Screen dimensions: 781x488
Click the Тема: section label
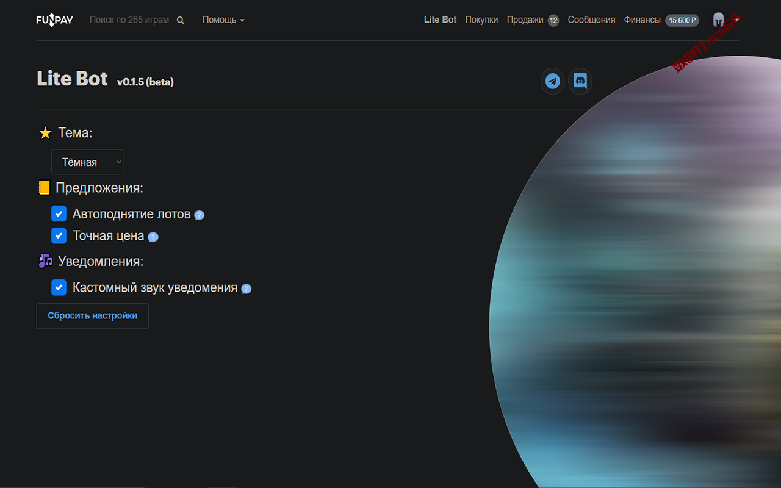click(x=75, y=133)
